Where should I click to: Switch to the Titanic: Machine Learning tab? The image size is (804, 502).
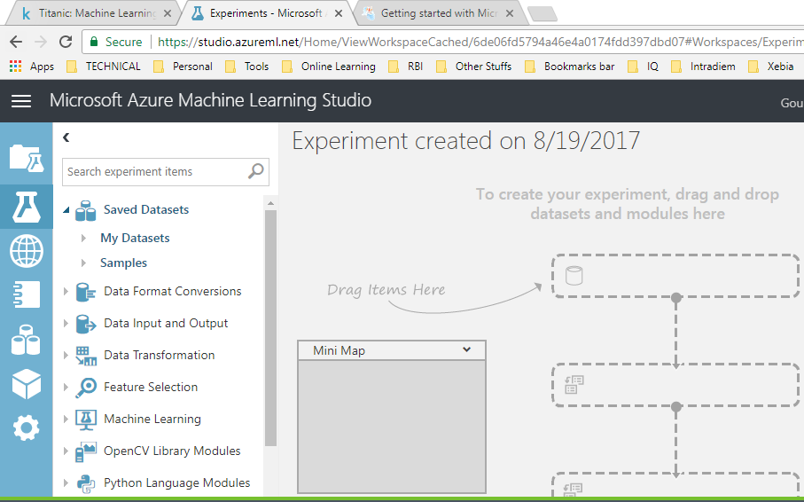92,13
